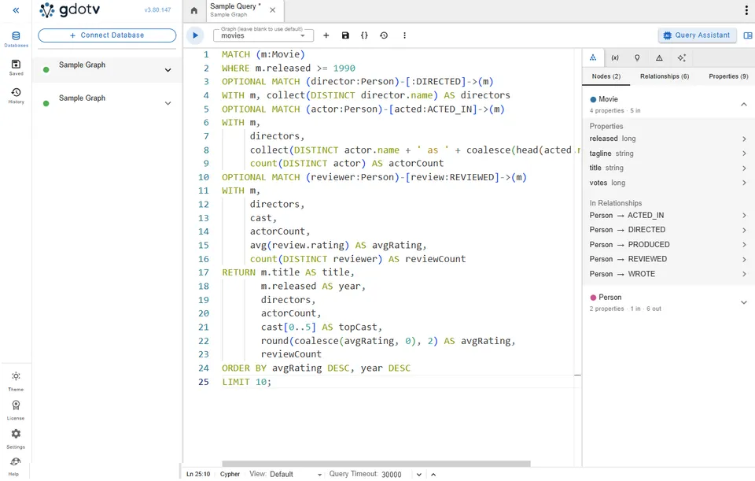Select the schema graph tab icon
The height and width of the screenshot is (481, 755).
coord(593,57)
